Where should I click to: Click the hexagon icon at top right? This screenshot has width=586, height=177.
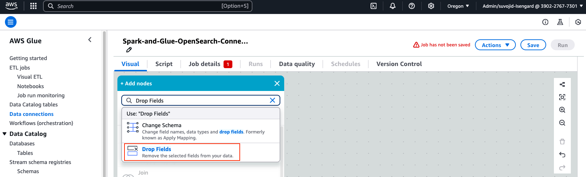(578, 22)
